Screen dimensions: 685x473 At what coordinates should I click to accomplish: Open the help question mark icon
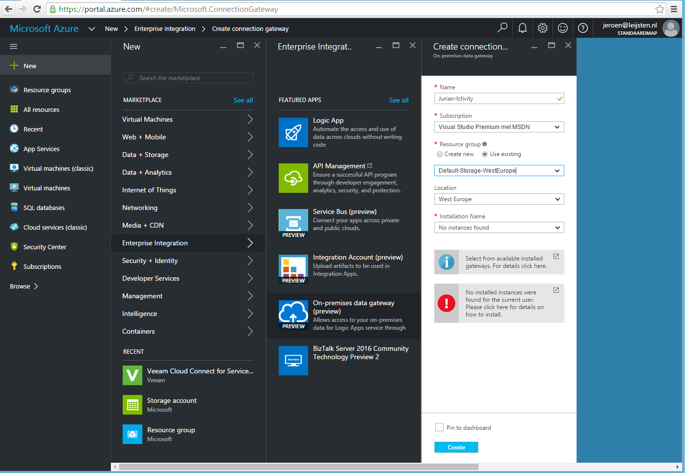(583, 28)
